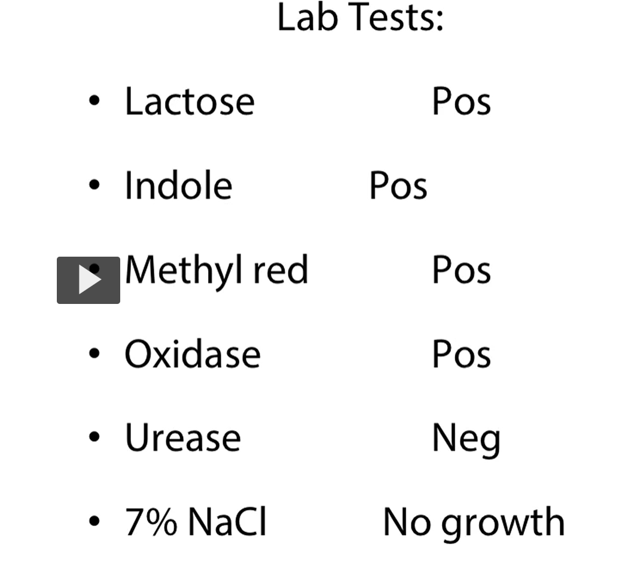The height and width of the screenshot is (563, 622).
Task: Select the Oxidase test label
Action: pyautogui.click(x=192, y=354)
